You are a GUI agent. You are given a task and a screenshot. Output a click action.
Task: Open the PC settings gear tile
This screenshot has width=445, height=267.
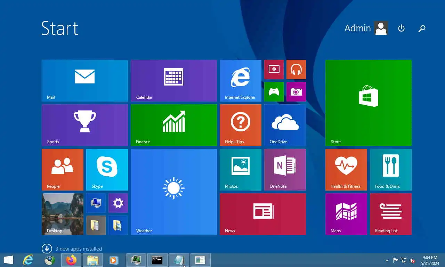click(118, 203)
